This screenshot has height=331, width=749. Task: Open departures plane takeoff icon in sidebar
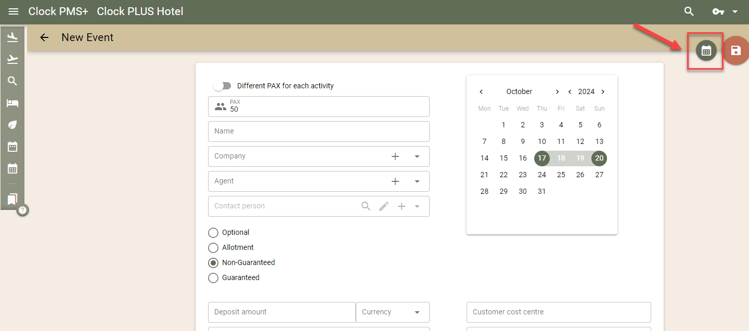tap(12, 59)
